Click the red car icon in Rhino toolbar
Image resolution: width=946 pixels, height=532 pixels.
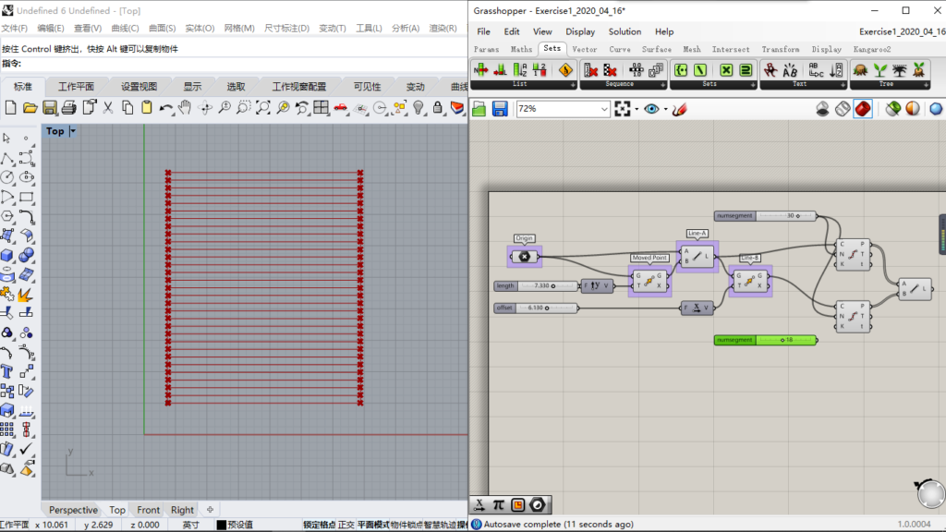(x=341, y=108)
